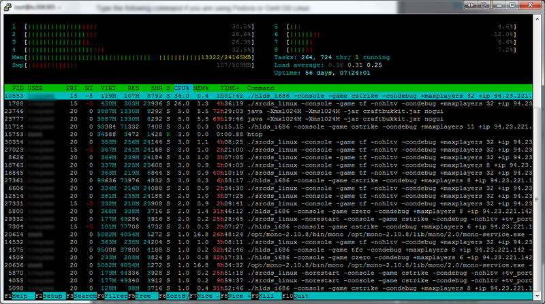Click the terminal scrollbar down arrow
The width and height of the screenshot is (545, 304).
pyautogui.click(x=538, y=296)
